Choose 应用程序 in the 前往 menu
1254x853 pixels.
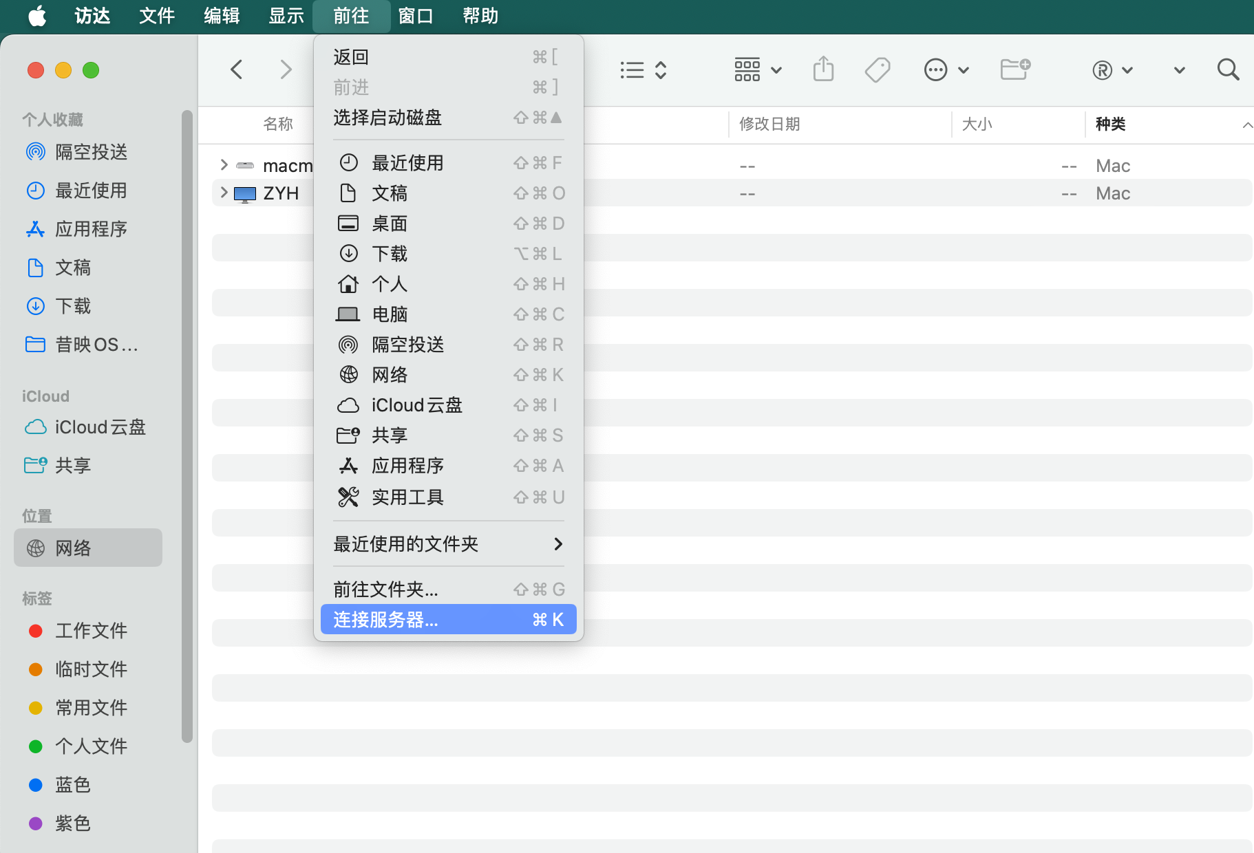click(449, 466)
